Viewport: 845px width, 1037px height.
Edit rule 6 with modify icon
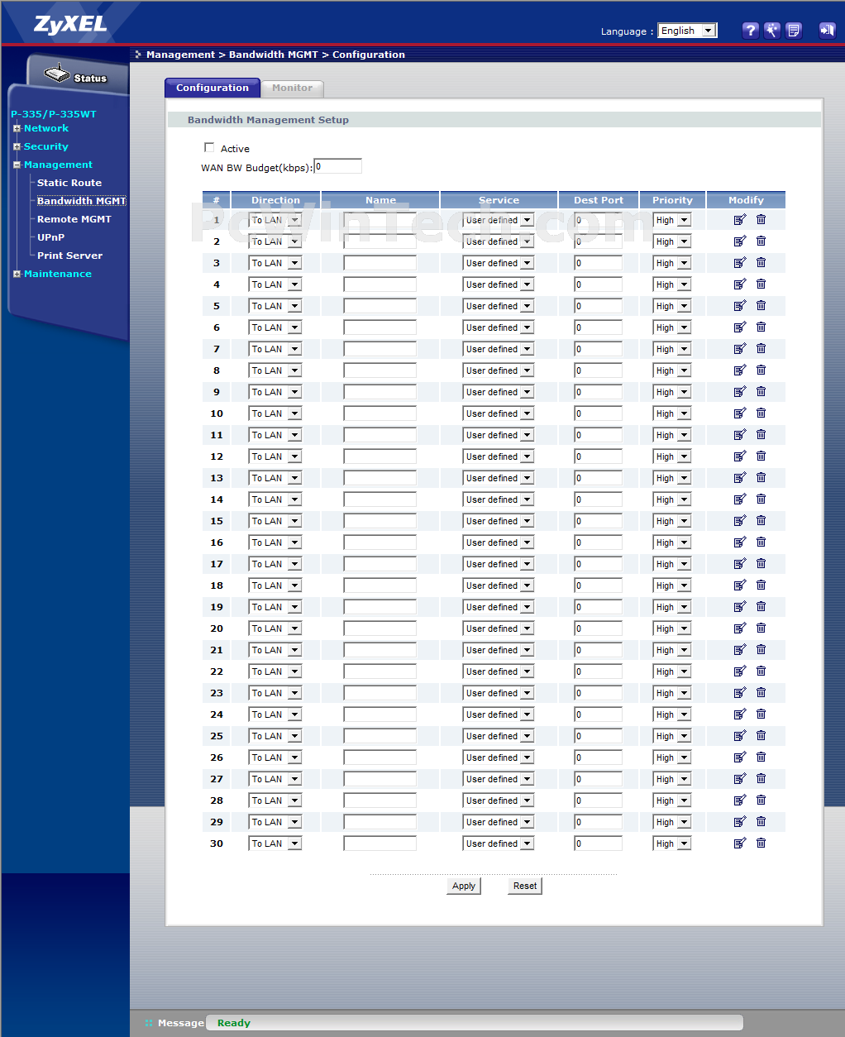740,327
